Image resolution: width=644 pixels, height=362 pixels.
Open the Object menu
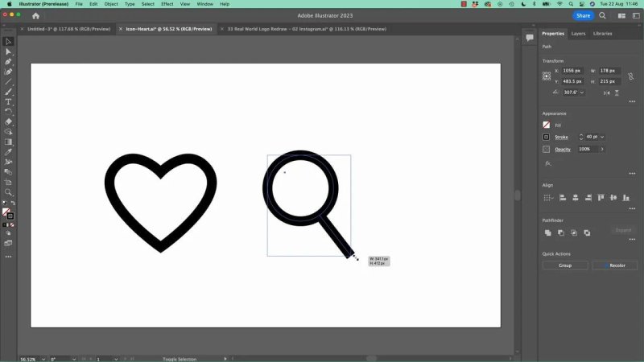pos(111,4)
